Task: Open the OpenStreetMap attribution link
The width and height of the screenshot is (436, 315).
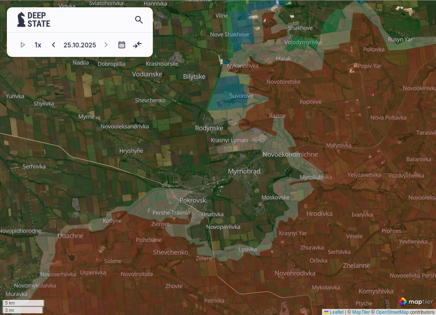Action: 392,312
